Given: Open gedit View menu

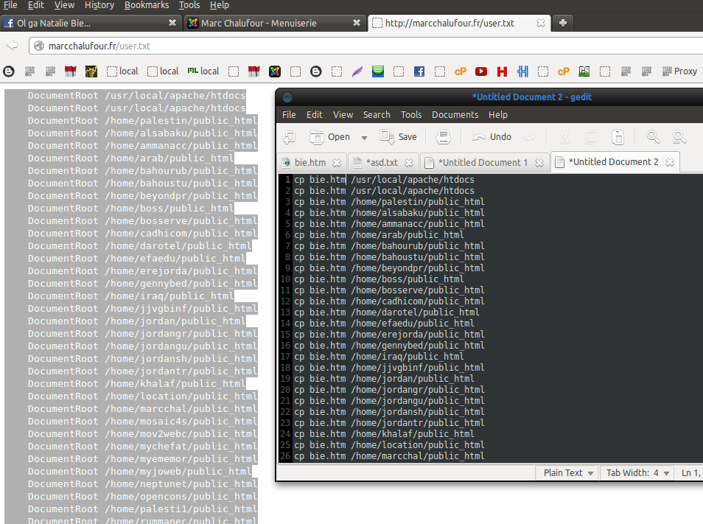Looking at the screenshot, I should coord(343,115).
